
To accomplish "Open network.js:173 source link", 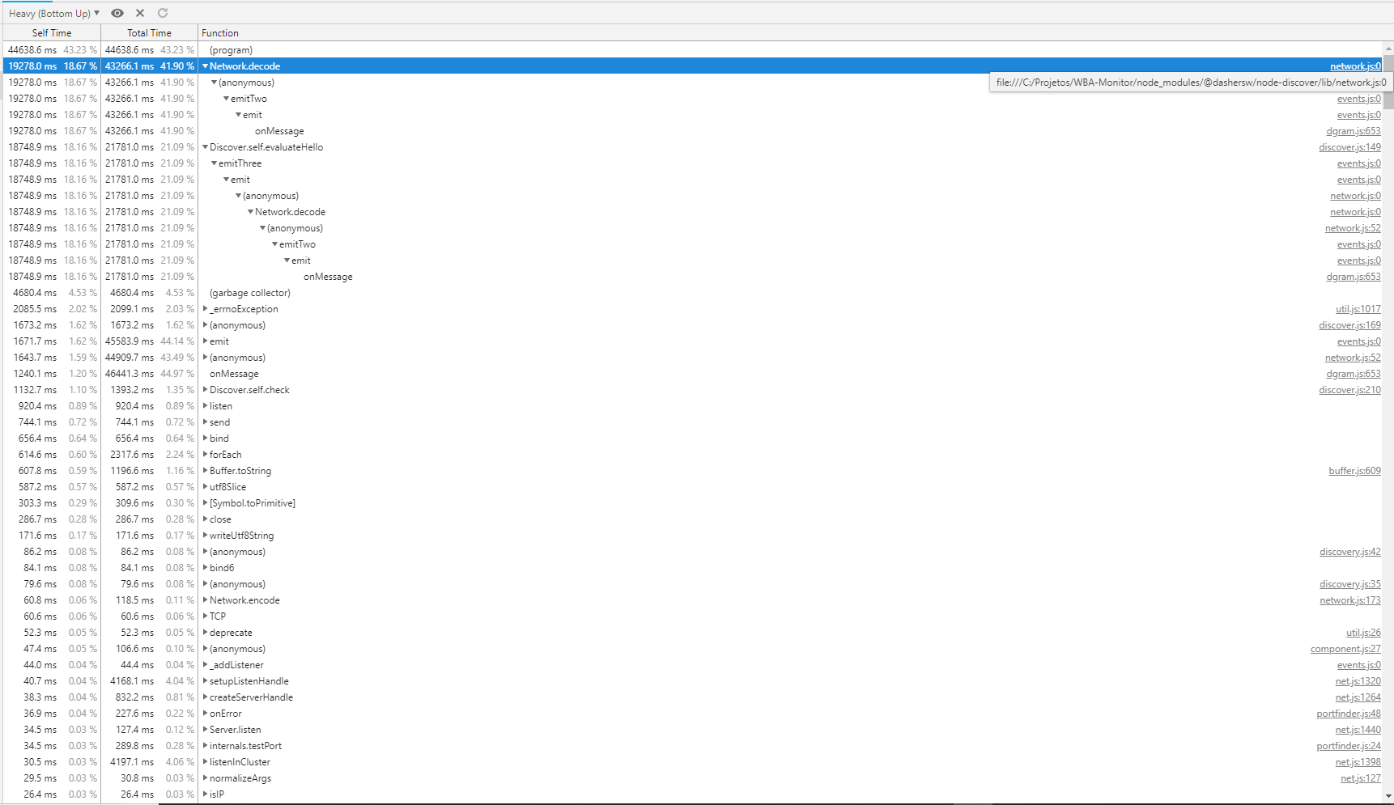I will tap(1350, 600).
